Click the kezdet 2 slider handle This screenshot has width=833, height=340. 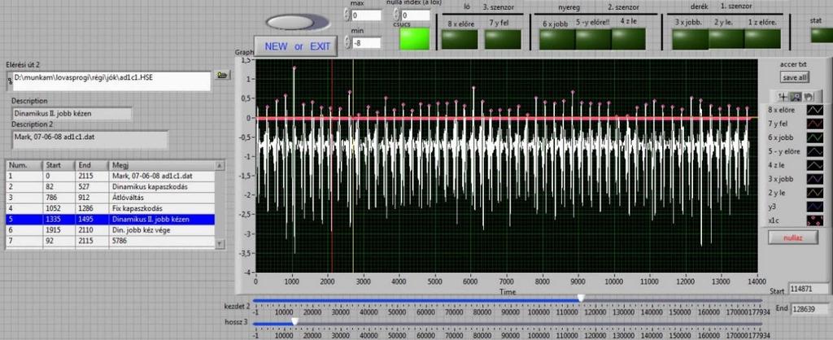coord(581,299)
